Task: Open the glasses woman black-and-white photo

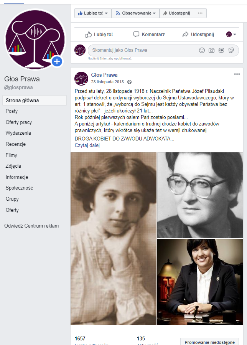Action: coord(200,195)
